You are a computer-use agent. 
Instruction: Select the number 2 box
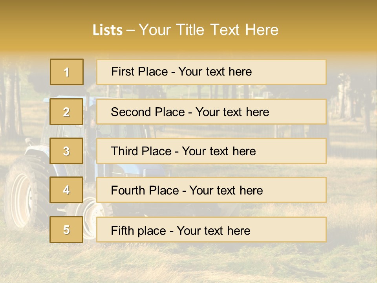click(x=67, y=112)
